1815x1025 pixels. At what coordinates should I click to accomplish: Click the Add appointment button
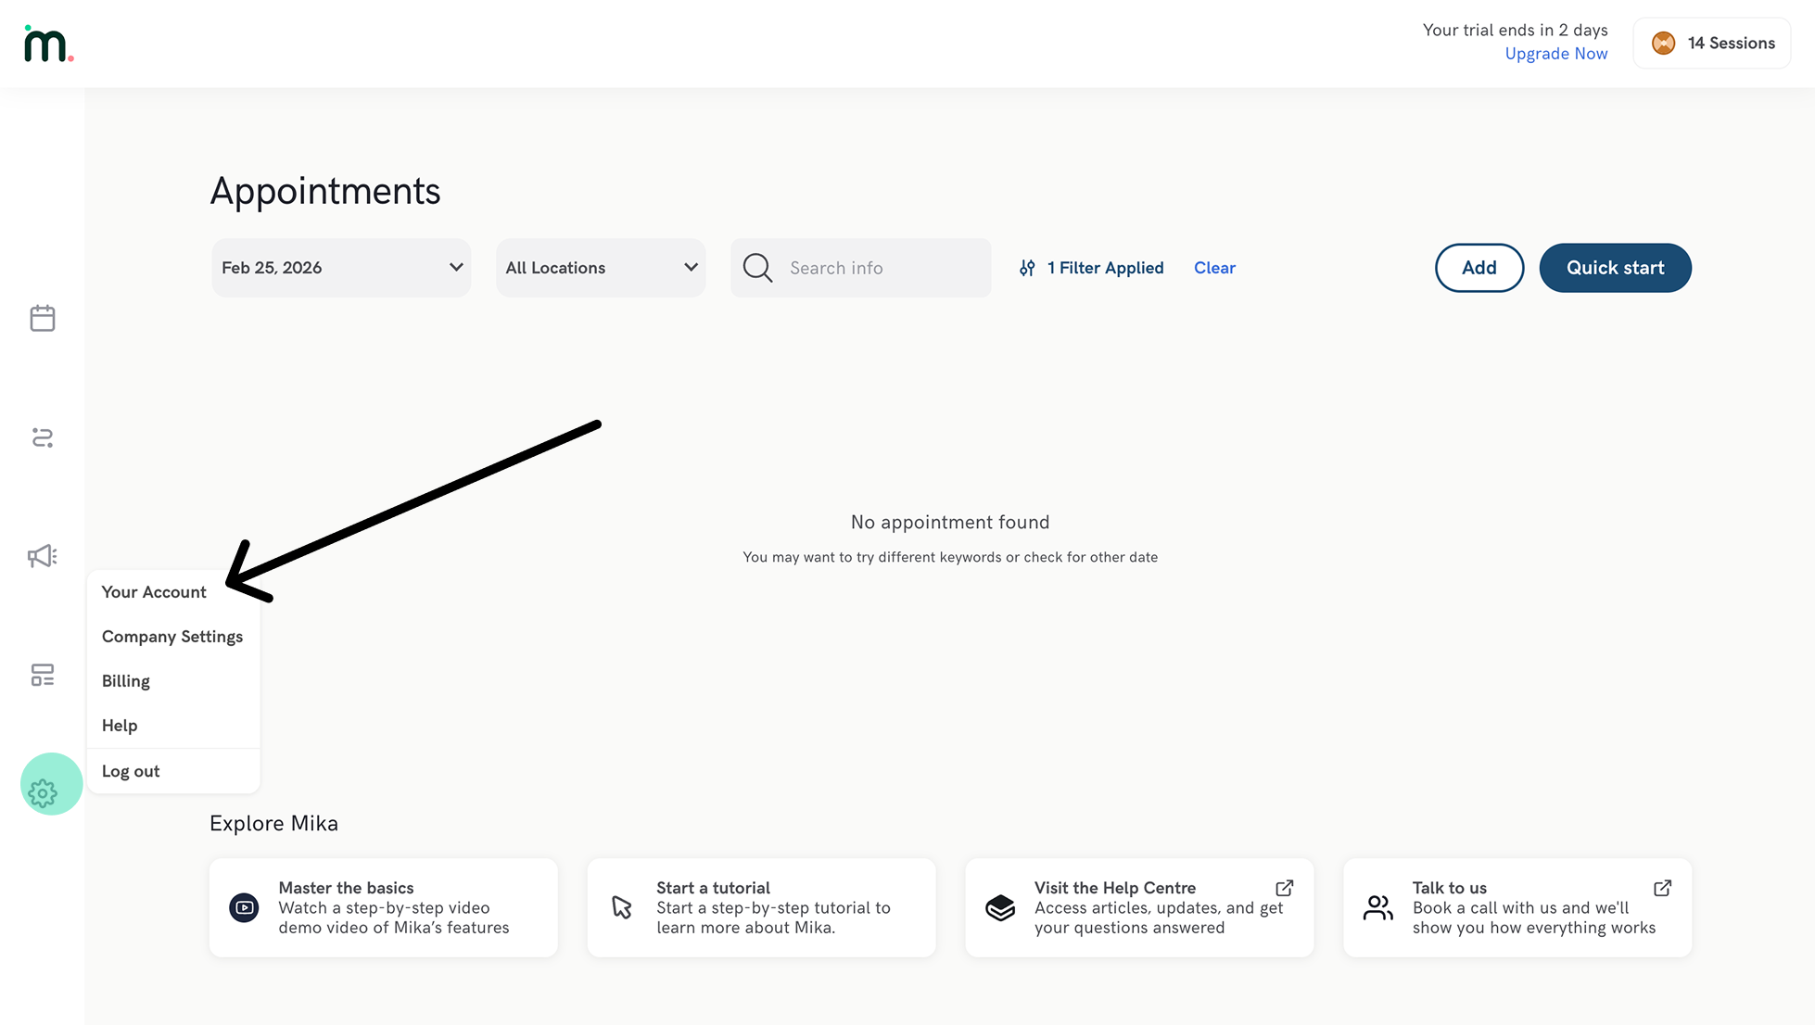1479,268
